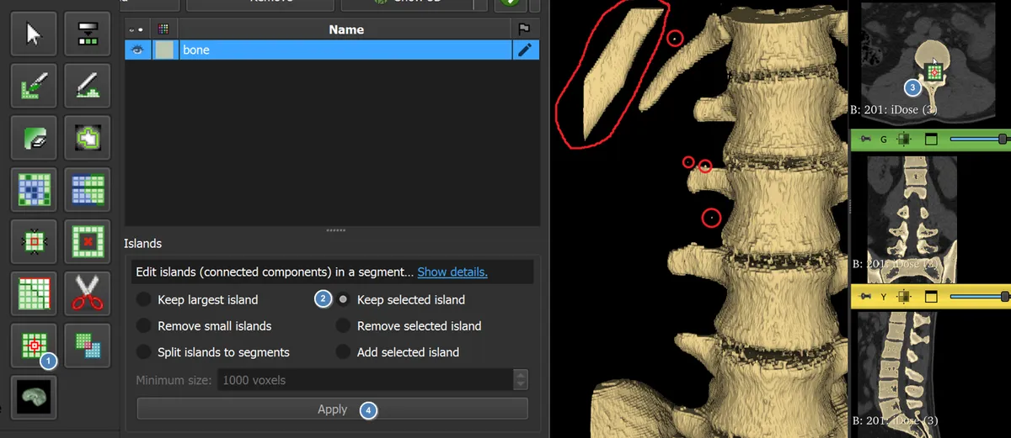Click the Islands section title
The image size is (1011, 438).
[142, 244]
